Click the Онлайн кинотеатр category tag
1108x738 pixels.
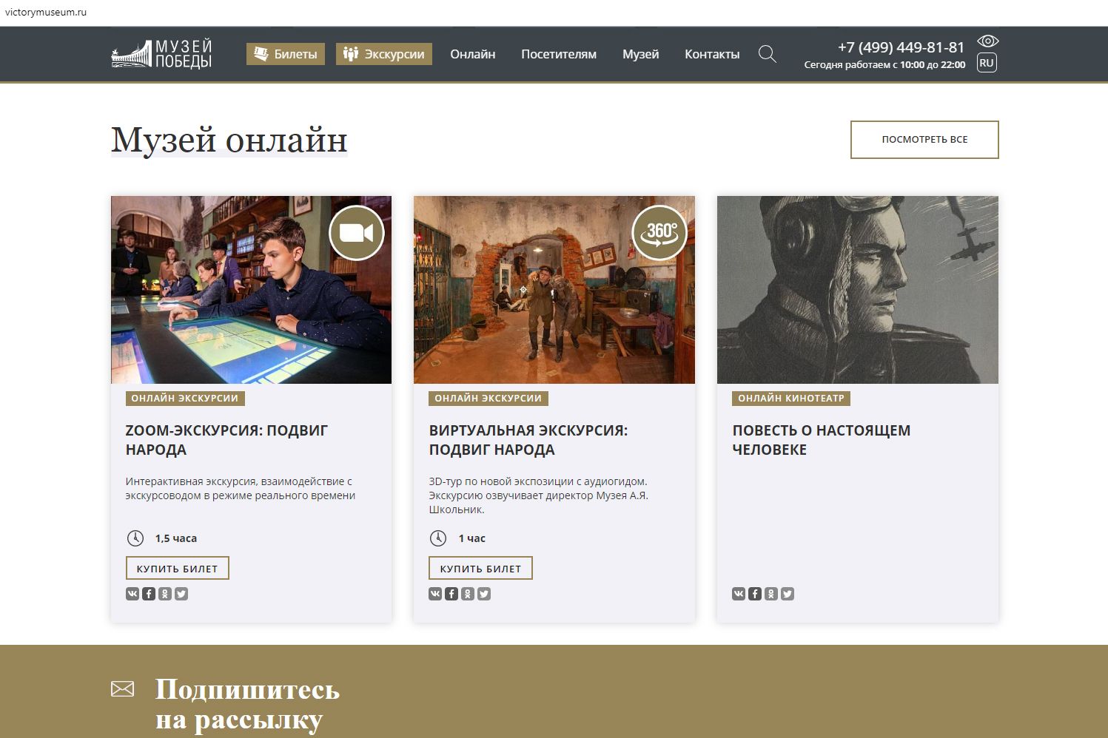tap(791, 399)
